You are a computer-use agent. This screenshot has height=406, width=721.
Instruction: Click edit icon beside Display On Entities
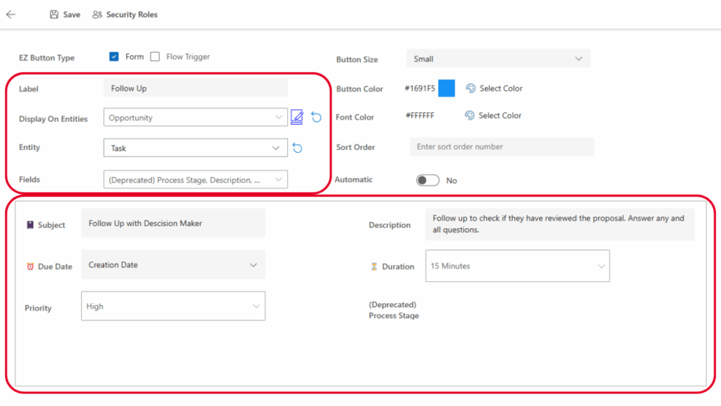point(297,117)
